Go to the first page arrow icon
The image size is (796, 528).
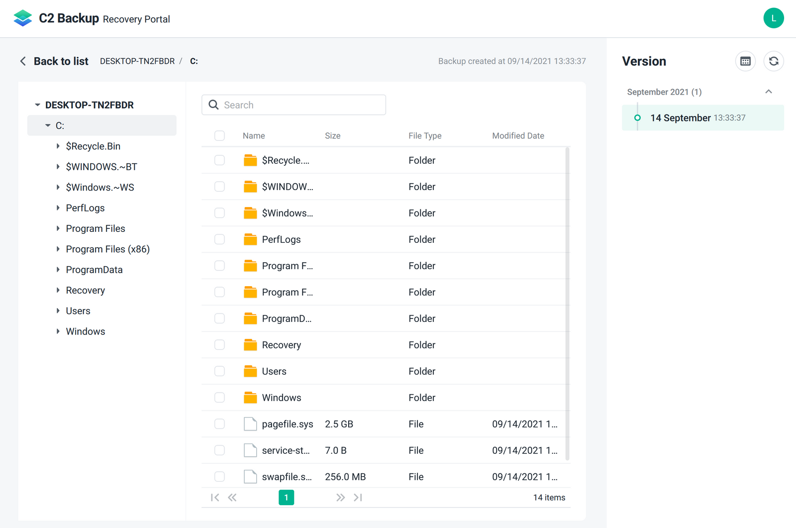click(x=215, y=498)
